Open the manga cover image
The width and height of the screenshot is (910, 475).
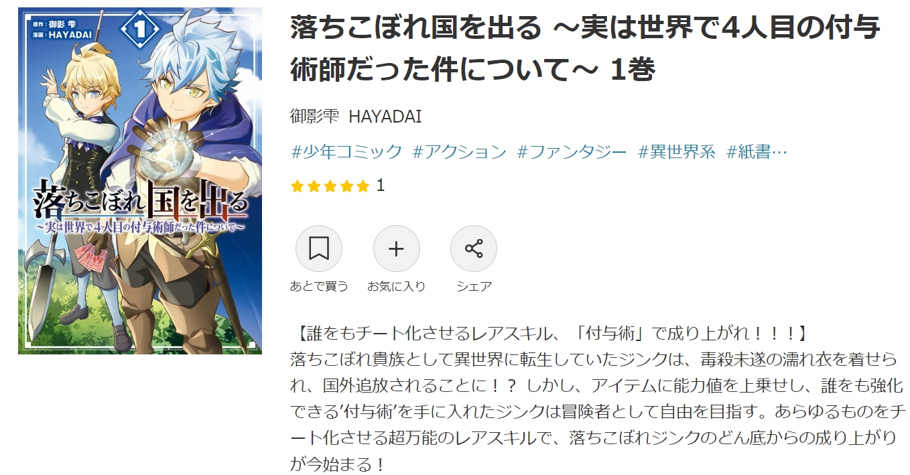140,181
